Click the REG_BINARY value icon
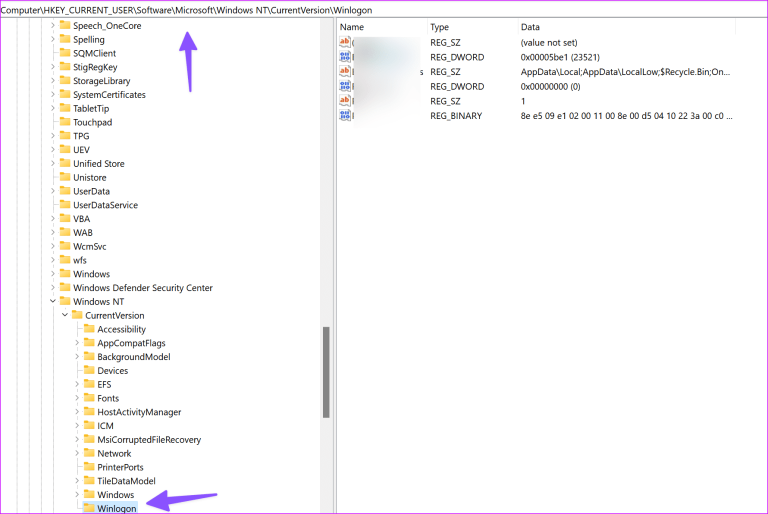Viewport: 768px width, 514px height. tap(344, 115)
